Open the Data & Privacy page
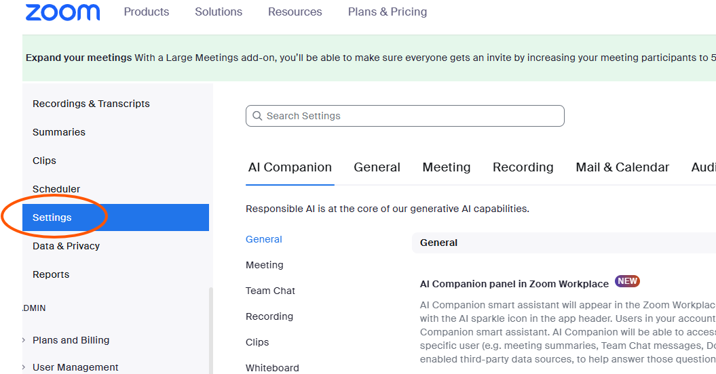The height and width of the screenshot is (374, 716). click(x=66, y=246)
